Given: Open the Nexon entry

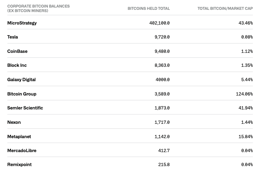Looking at the screenshot, I should tap(14, 122).
